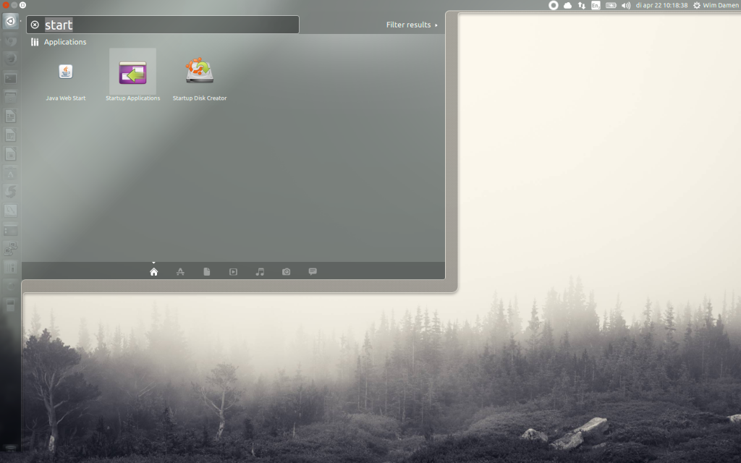Open Java Web Start application
Image resolution: width=741 pixels, height=463 pixels.
tap(66, 72)
